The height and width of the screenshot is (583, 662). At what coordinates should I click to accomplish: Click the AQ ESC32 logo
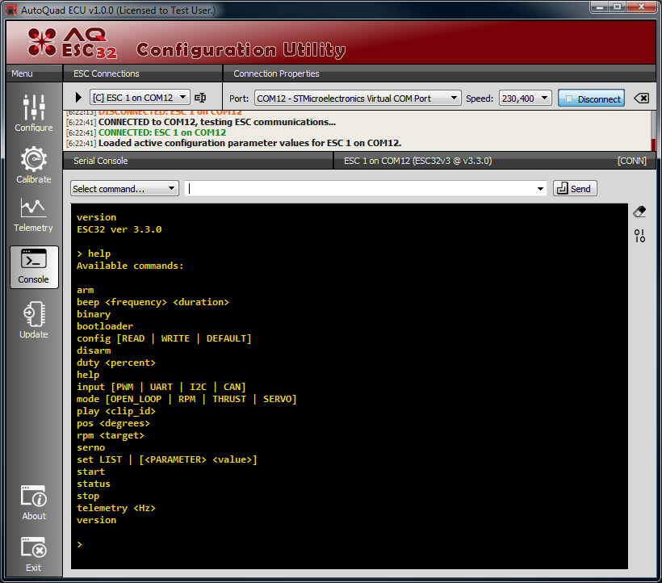[72, 43]
